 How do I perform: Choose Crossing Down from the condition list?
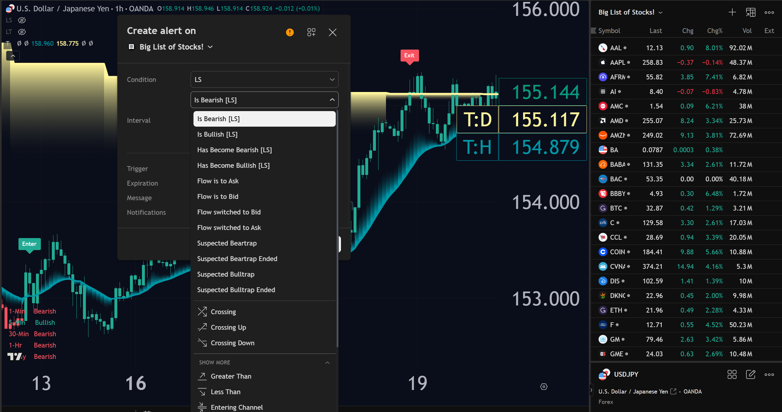pos(232,343)
